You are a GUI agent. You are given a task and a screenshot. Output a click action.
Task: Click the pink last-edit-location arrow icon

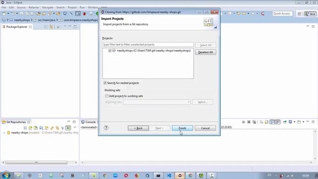[263, 13]
